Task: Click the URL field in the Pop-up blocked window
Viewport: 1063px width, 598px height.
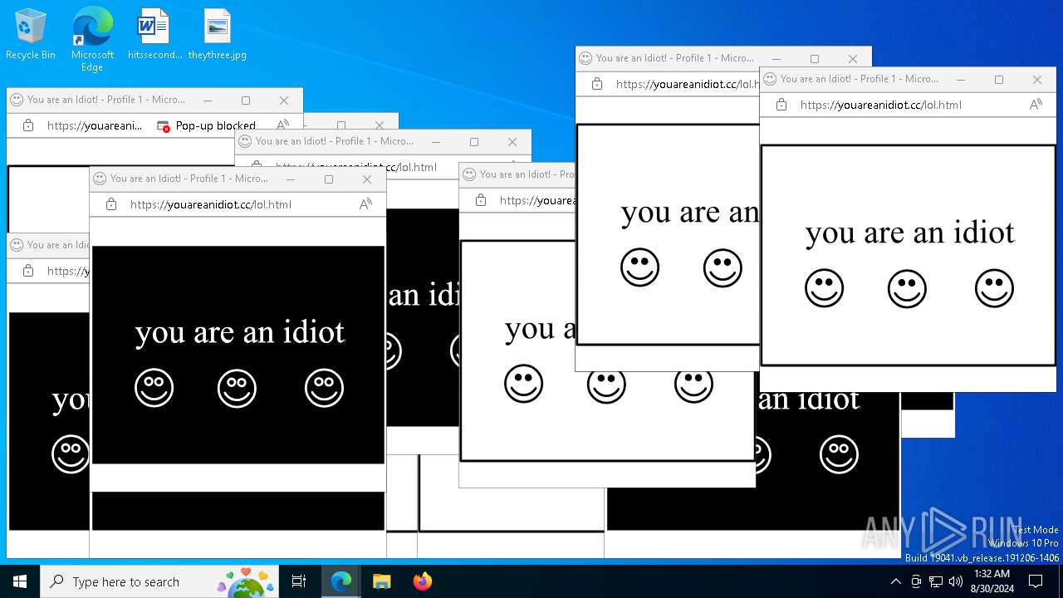Action: [95, 125]
